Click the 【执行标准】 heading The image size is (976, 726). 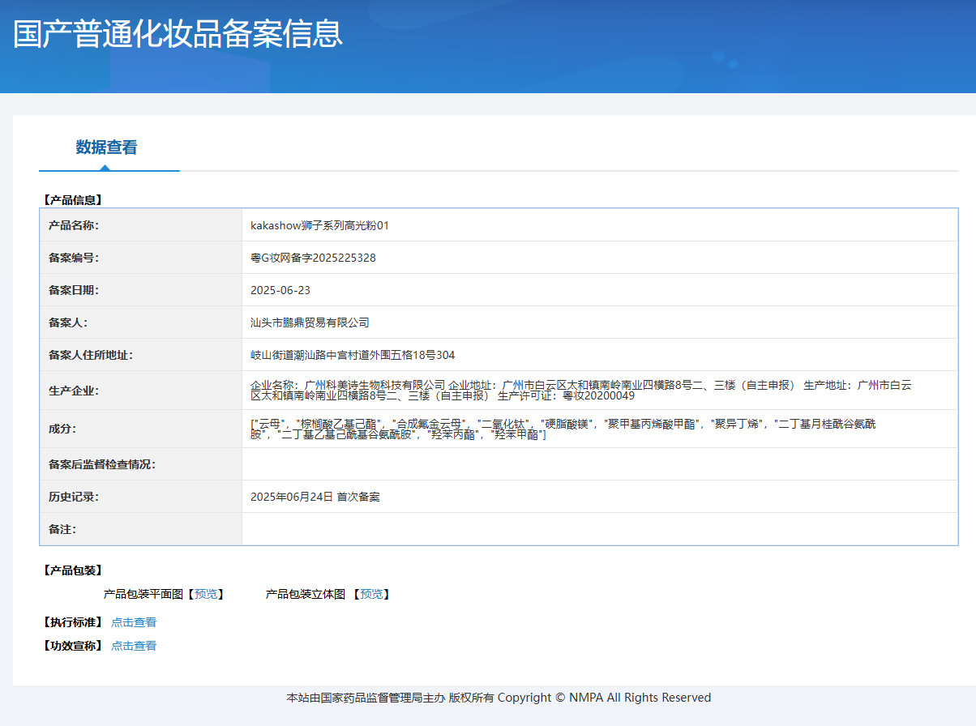tap(72, 622)
